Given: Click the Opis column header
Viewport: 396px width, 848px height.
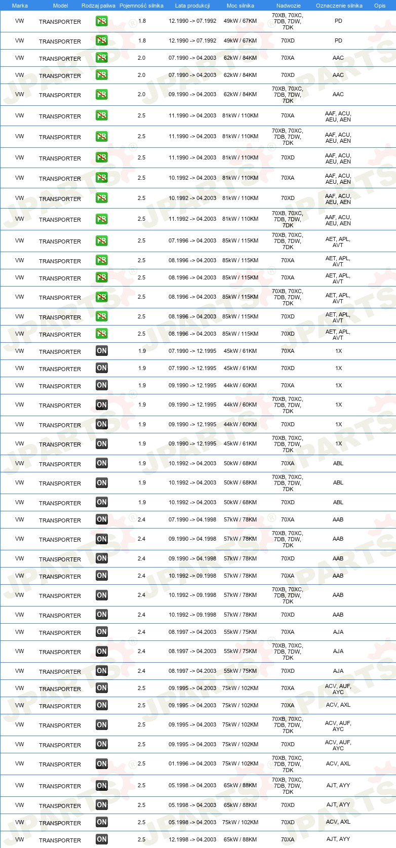Looking at the screenshot, I should coord(380,6).
